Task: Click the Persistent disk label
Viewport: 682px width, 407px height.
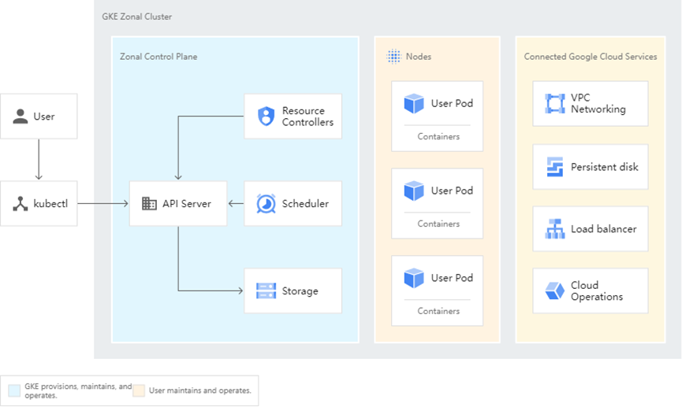Action: click(x=605, y=167)
